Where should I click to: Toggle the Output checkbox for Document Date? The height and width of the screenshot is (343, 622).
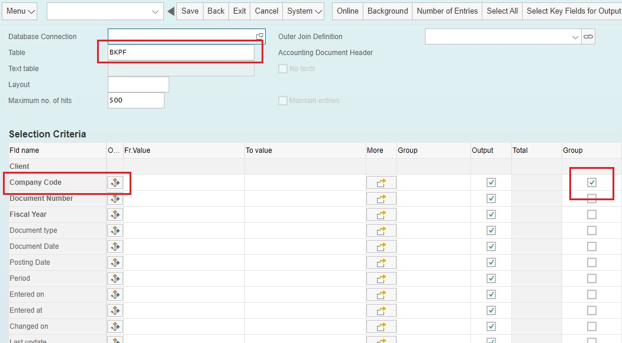491,246
